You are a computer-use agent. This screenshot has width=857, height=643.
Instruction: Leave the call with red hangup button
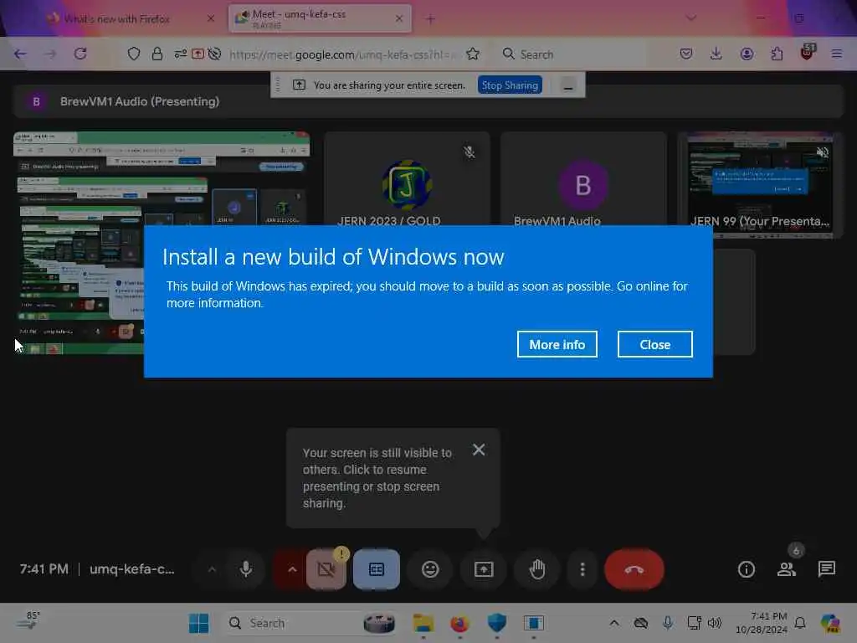(634, 569)
